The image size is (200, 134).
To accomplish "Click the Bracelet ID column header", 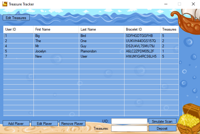I will click(142, 29).
